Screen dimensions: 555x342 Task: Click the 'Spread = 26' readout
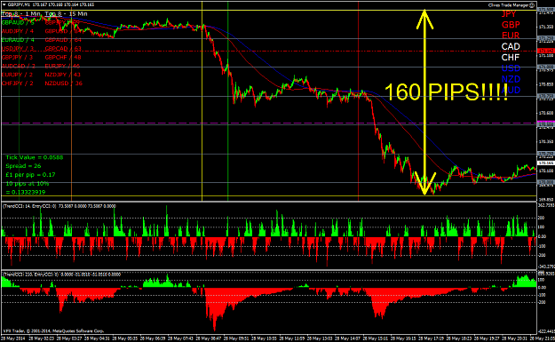[x=23, y=166]
